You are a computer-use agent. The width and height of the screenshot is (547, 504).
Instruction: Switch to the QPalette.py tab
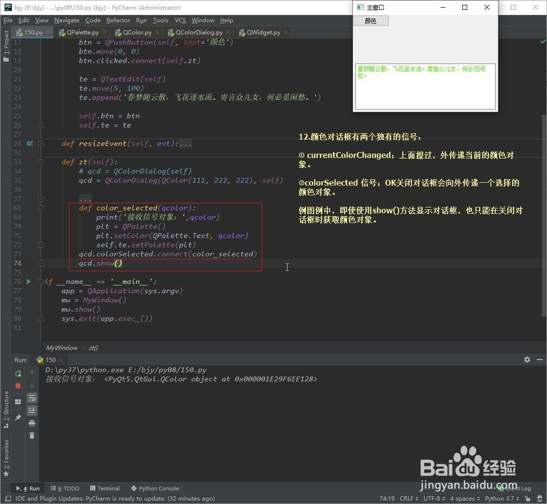point(83,32)
